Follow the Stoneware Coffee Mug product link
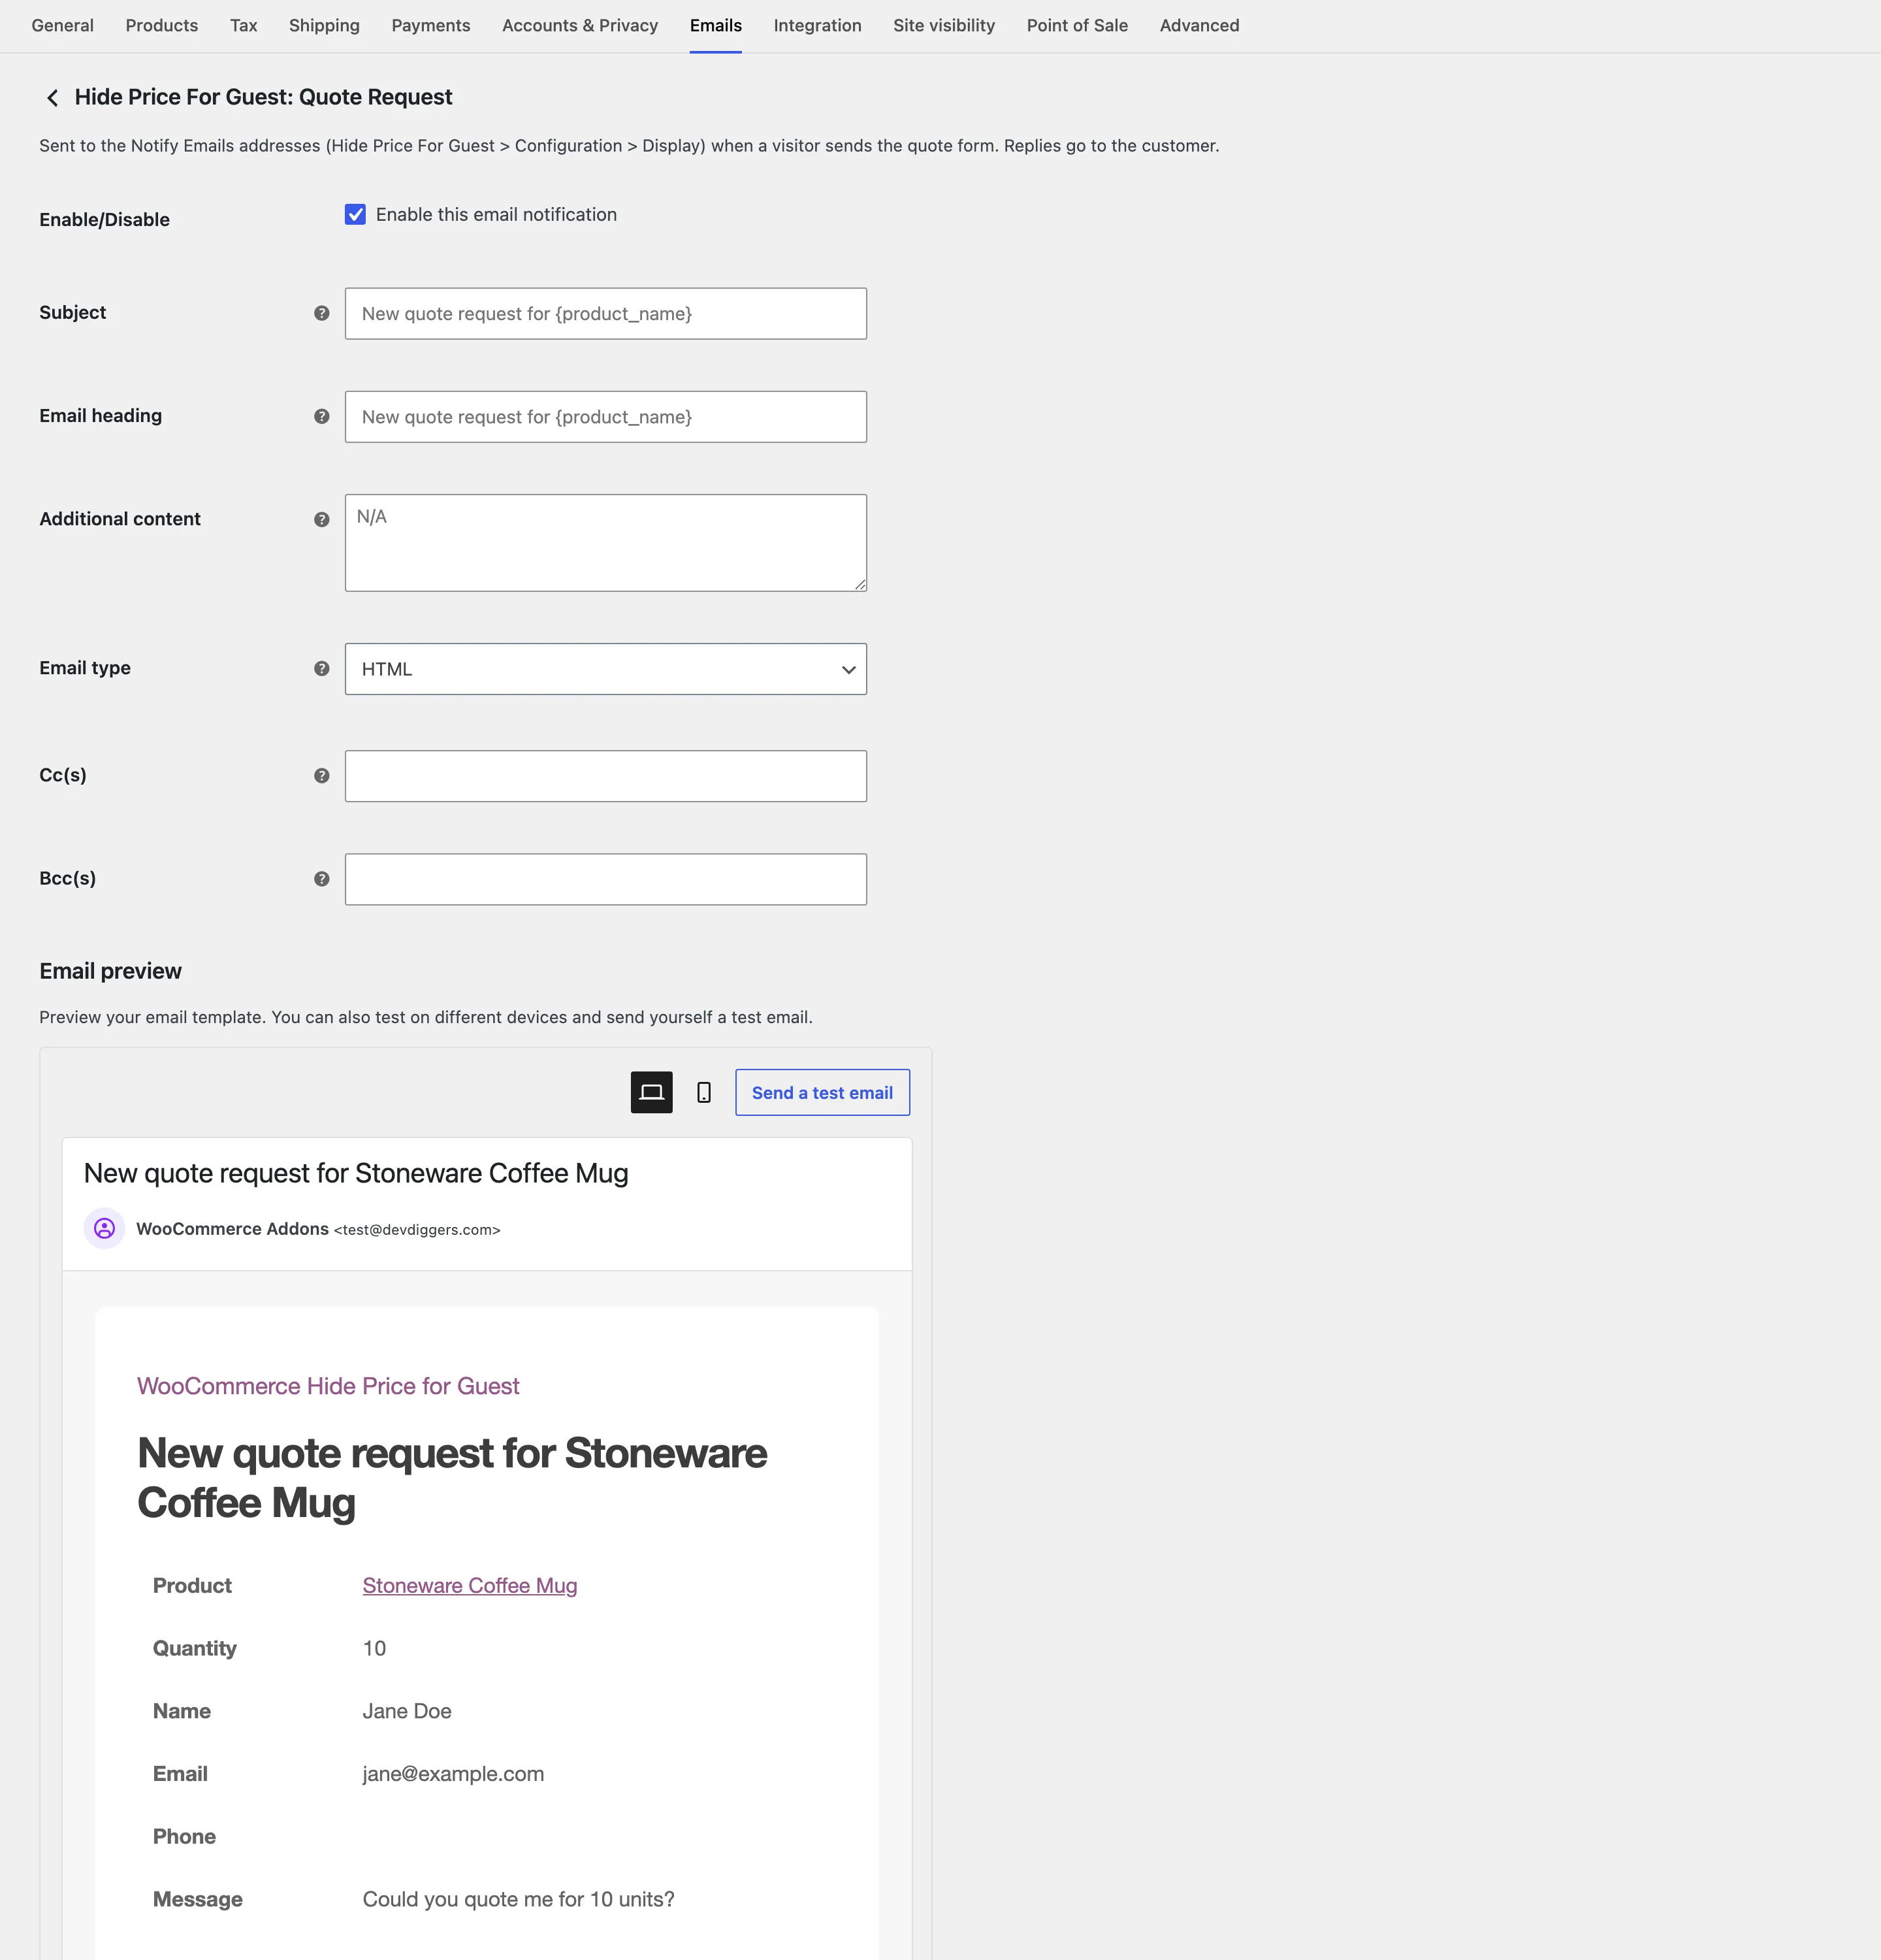Viewport: 1881px width, 1960px height. 470,1585
